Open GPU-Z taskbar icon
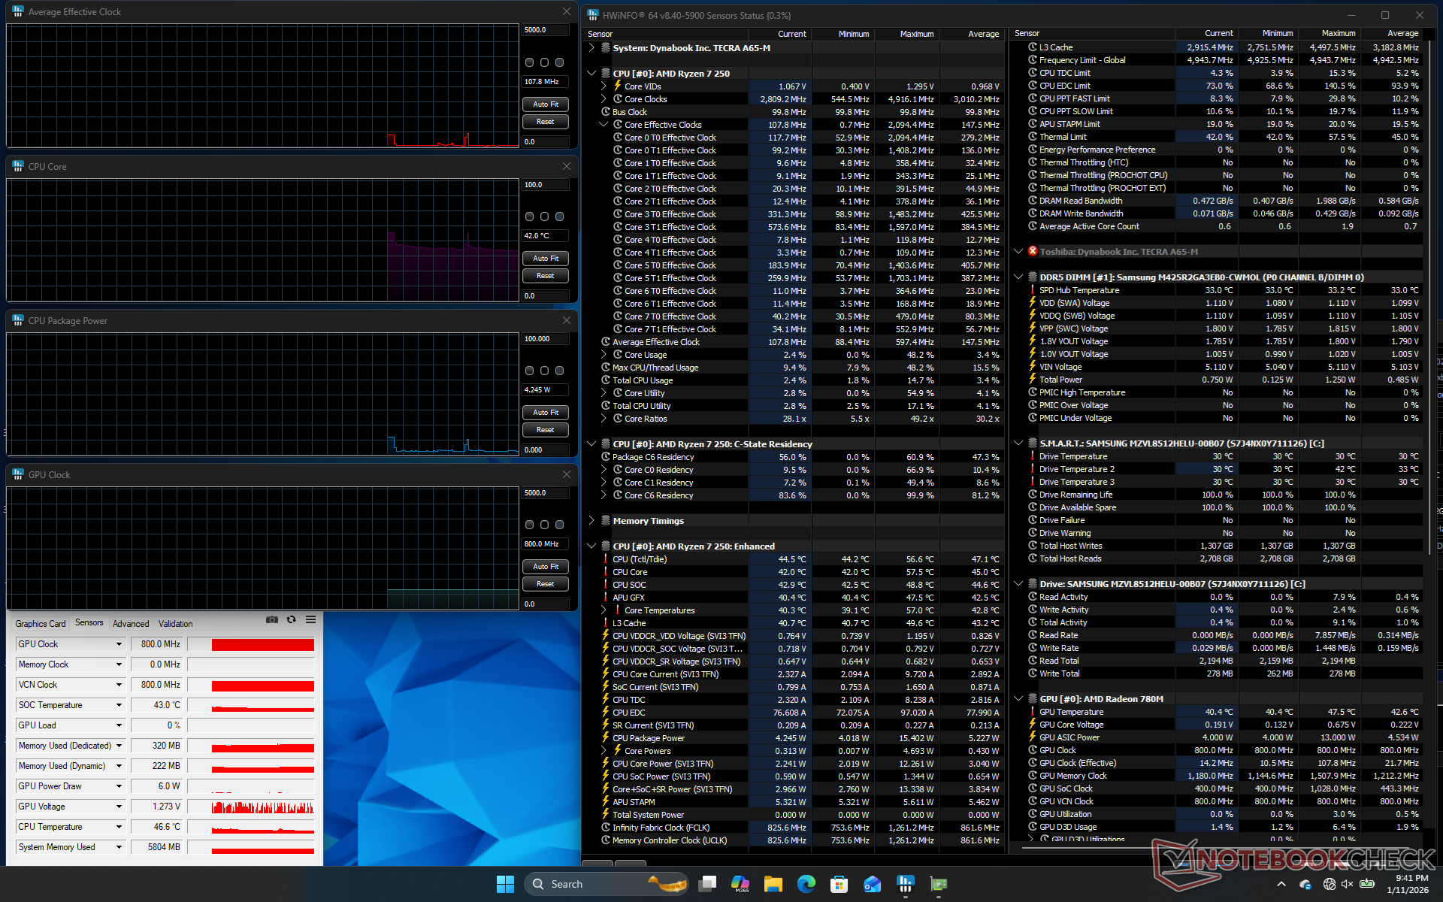This screenshot has width=1443, height=902. click(938, 884)
